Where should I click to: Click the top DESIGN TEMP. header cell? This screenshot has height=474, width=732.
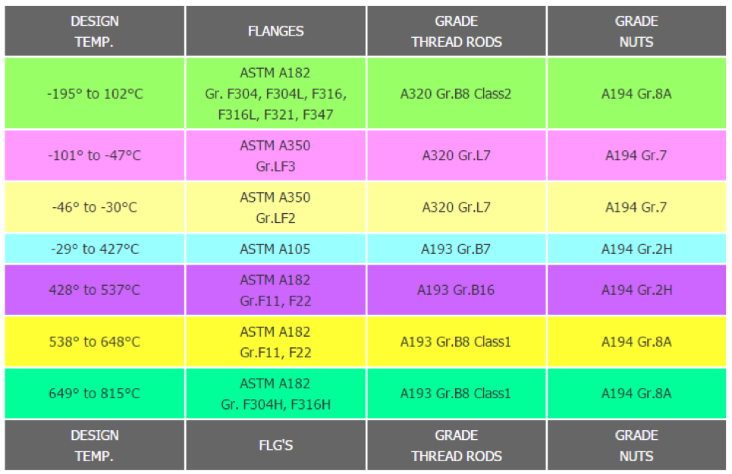(x=95, y=31)
